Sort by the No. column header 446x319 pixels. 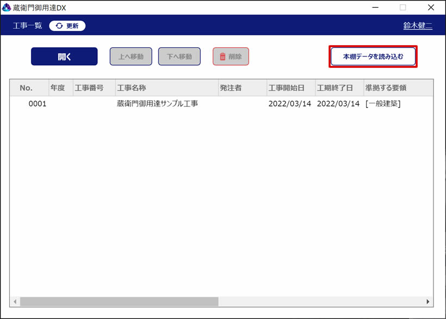click(x=29, y=88)
